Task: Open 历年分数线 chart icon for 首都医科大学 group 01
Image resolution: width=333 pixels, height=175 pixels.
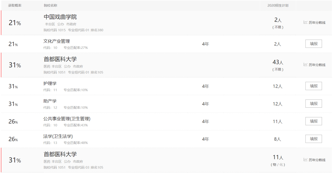Action: [x=305, y=64]
